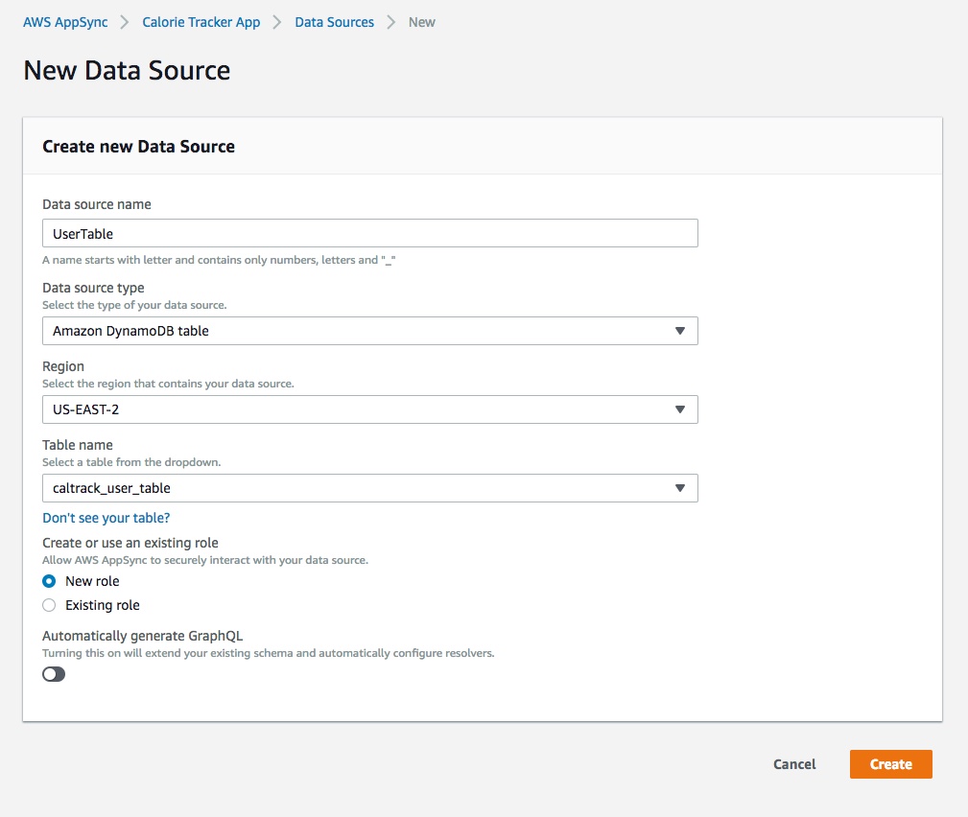The height and width of the screenshot is (817, 968).
Task: Click breadcrumb chevron after Data Sources
Action: coord(390,22)
